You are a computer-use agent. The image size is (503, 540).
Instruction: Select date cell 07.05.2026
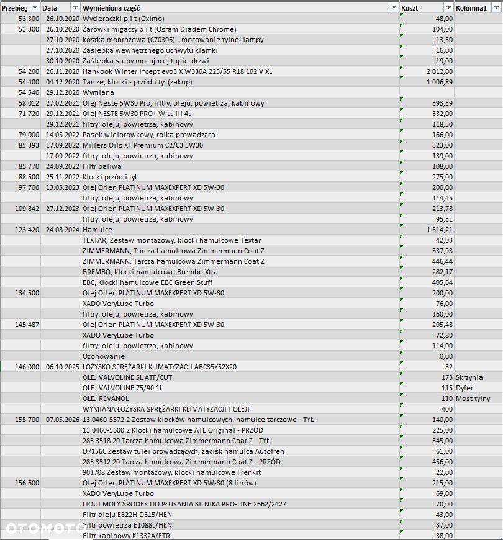click(x=61, y=420)
